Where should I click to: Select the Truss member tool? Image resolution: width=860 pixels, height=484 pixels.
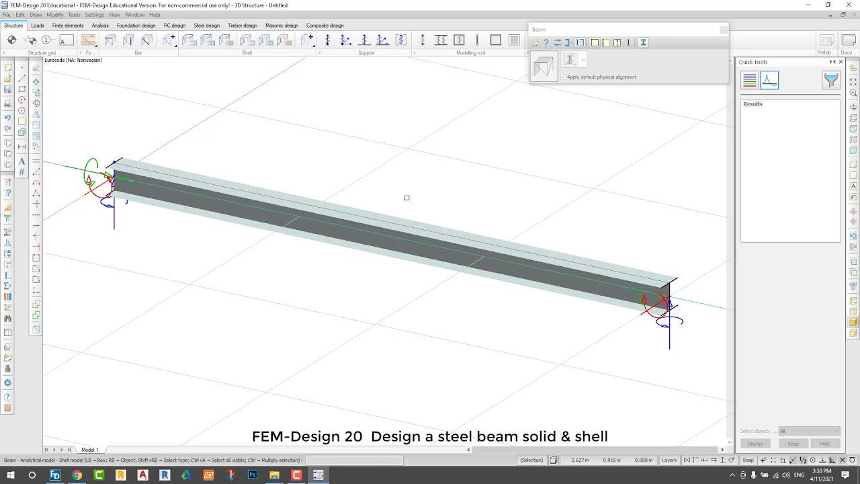click(x=146, y=40)
